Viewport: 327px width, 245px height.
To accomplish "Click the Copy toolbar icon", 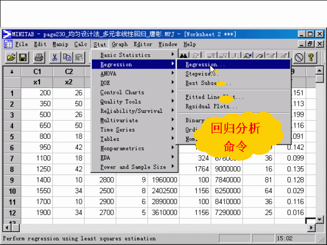I will pyautogui.click(x=67, y=58).
